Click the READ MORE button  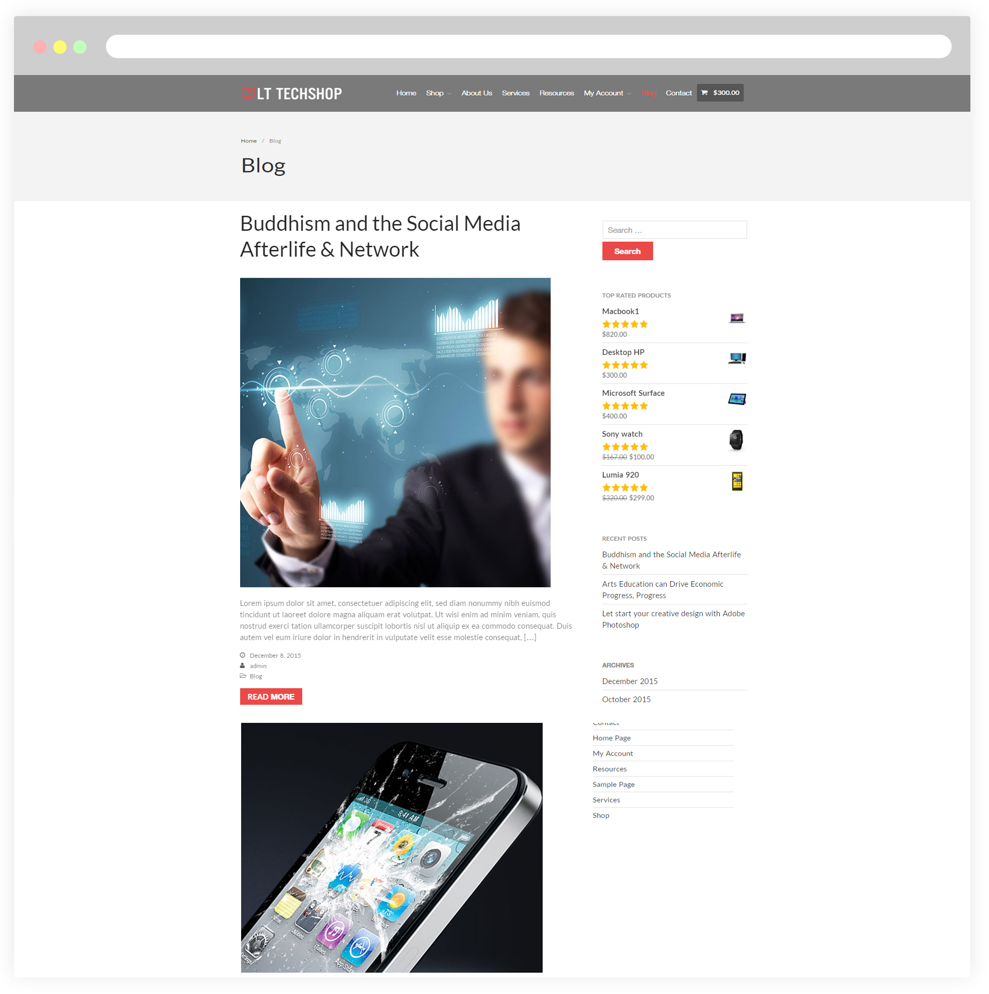(x=271, y=696)
